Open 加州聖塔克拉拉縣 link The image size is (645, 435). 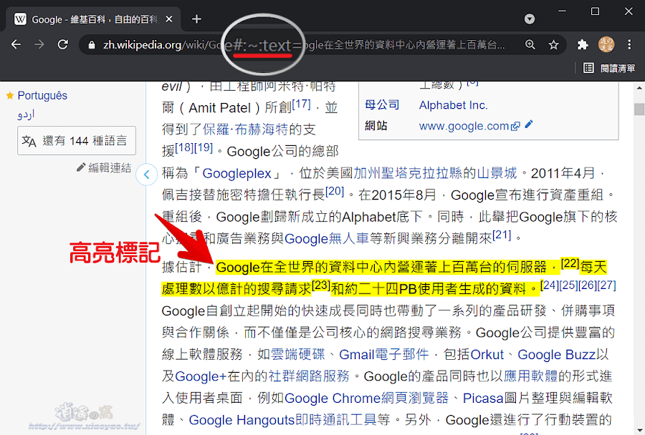(x=408, y=173)
